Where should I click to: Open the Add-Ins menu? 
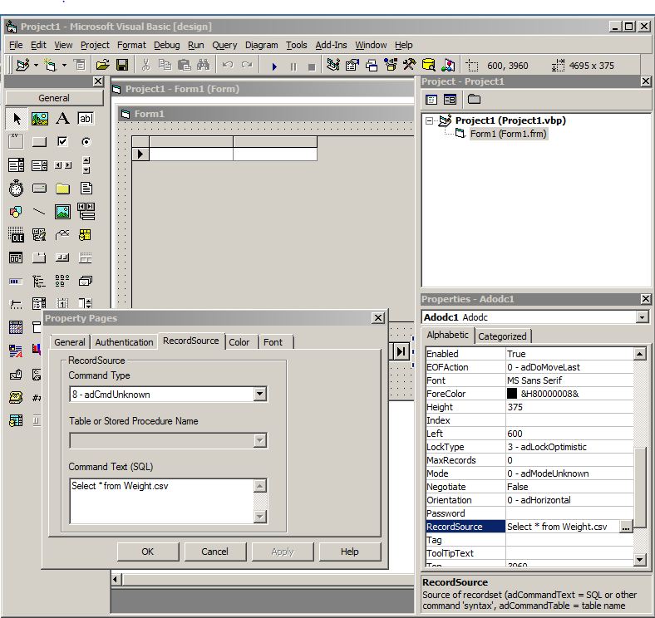pos(331,45)
